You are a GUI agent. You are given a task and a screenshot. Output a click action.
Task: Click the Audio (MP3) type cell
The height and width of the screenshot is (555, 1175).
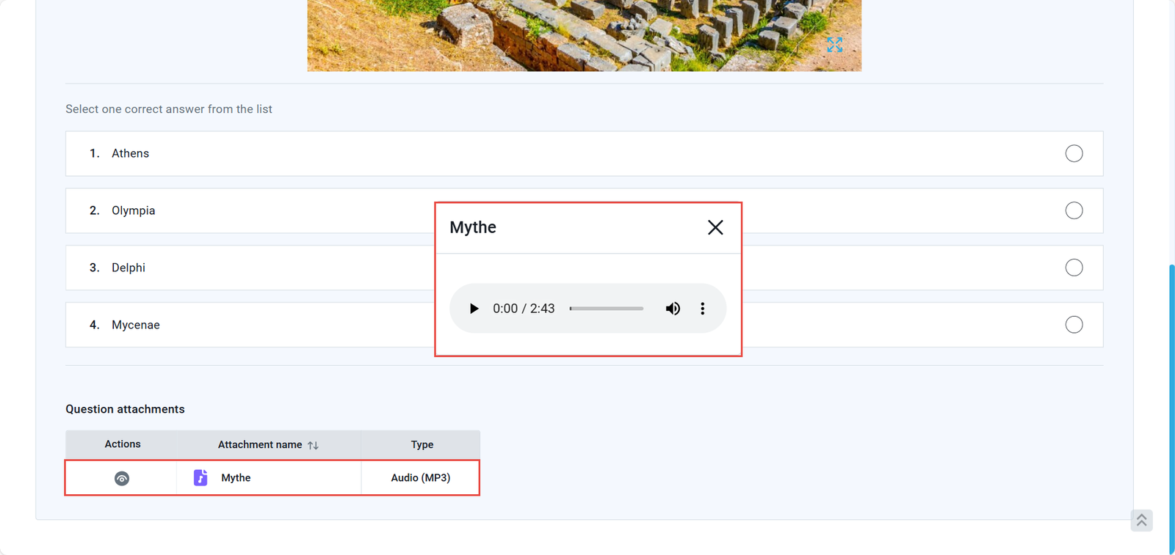point(420,477)
